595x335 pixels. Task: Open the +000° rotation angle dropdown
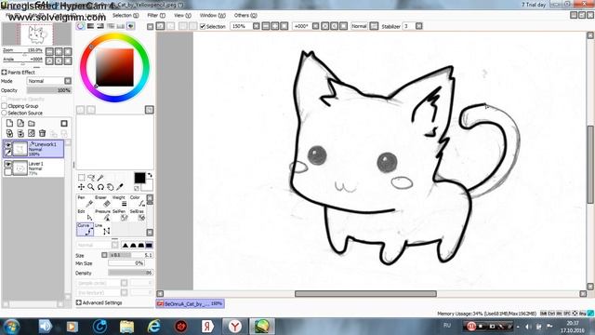(315, 26)
